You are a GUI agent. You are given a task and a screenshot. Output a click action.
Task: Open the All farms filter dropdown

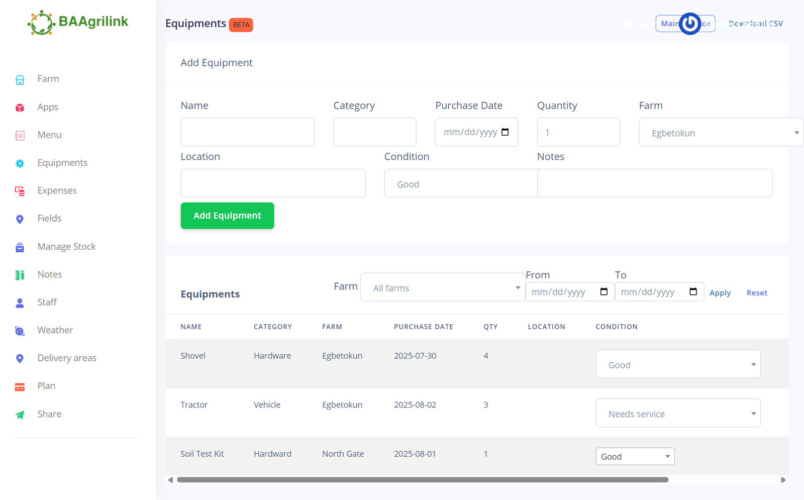coord(443,287)
